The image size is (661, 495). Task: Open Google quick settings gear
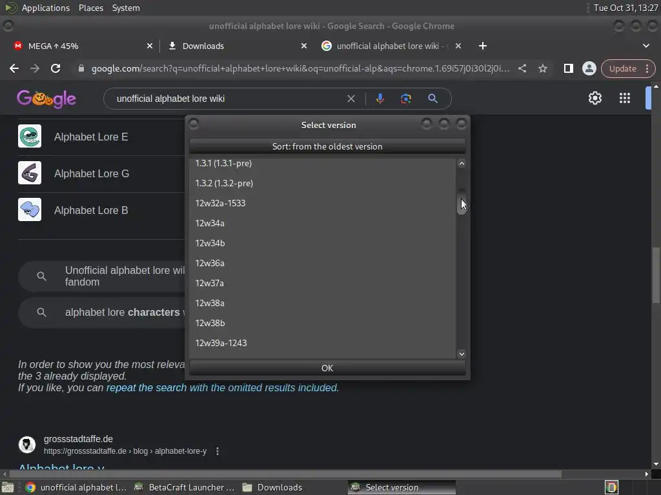click(x=595, y=98)
